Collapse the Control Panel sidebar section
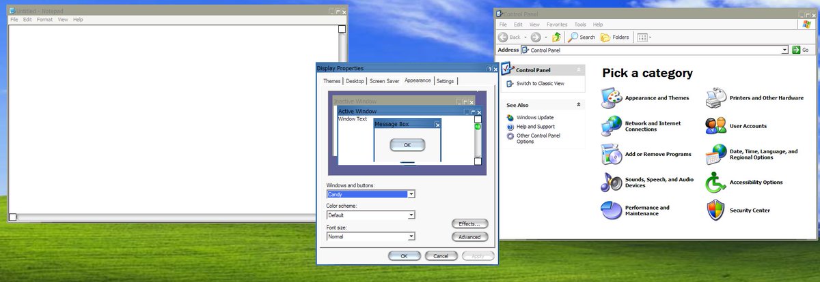Screen dimensions: 820x282 [x=579, y=69]
